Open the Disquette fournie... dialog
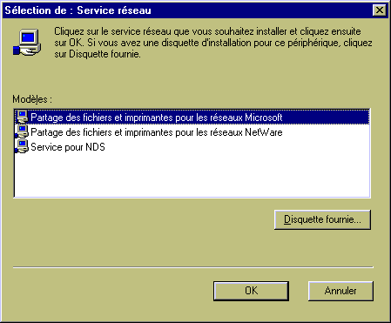The height and width of the screenshot is (323, 391). 322,219
